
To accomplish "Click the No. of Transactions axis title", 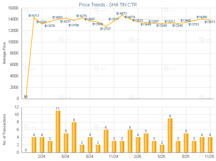I will tap(4, 130).
